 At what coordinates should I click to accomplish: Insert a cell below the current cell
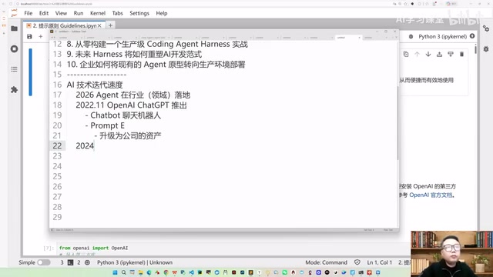[x=451, y=55]
